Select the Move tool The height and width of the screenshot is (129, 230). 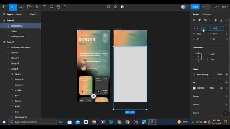pyautogui.click(x=12, y=7)
